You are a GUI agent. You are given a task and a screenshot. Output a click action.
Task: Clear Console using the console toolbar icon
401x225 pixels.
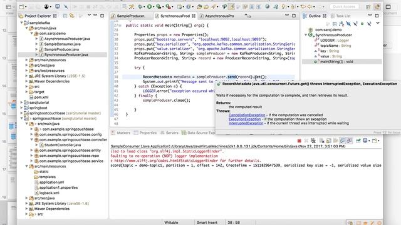click(321, 141)
